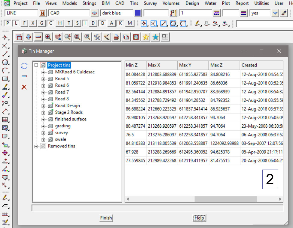Viewport: 293px width, 228px height.
Task: Collapse the 'Project tins' tree node
Action: pos(36,65)
